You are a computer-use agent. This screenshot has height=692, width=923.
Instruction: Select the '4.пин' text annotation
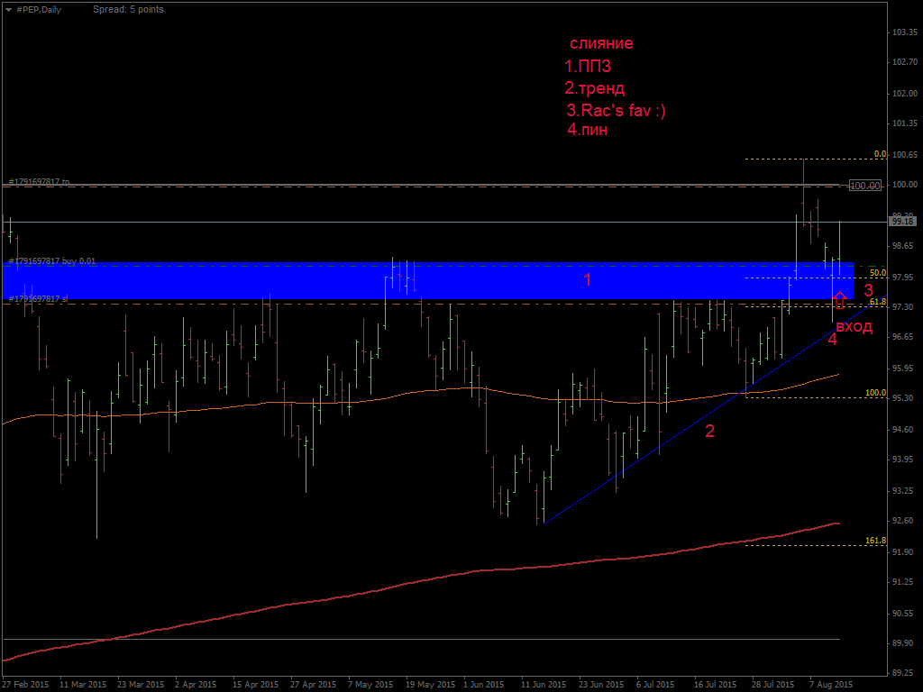588,130
